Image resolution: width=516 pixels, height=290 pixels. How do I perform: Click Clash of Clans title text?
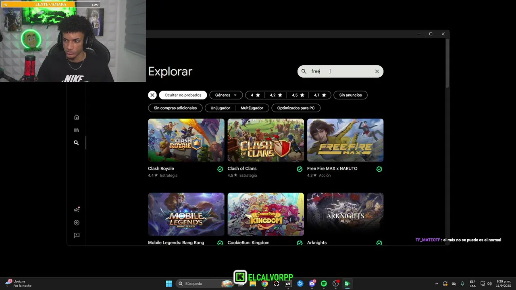pyautogui.click(x=242, y=168)
